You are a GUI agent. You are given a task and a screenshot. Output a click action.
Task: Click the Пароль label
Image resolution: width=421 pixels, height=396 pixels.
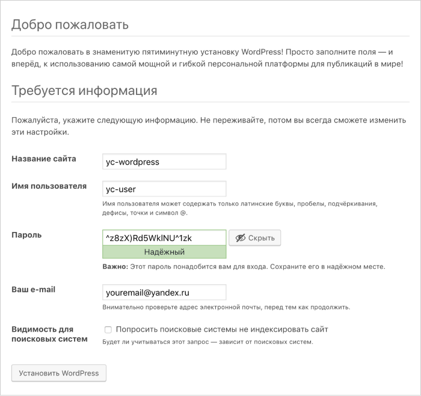[26, 235]
